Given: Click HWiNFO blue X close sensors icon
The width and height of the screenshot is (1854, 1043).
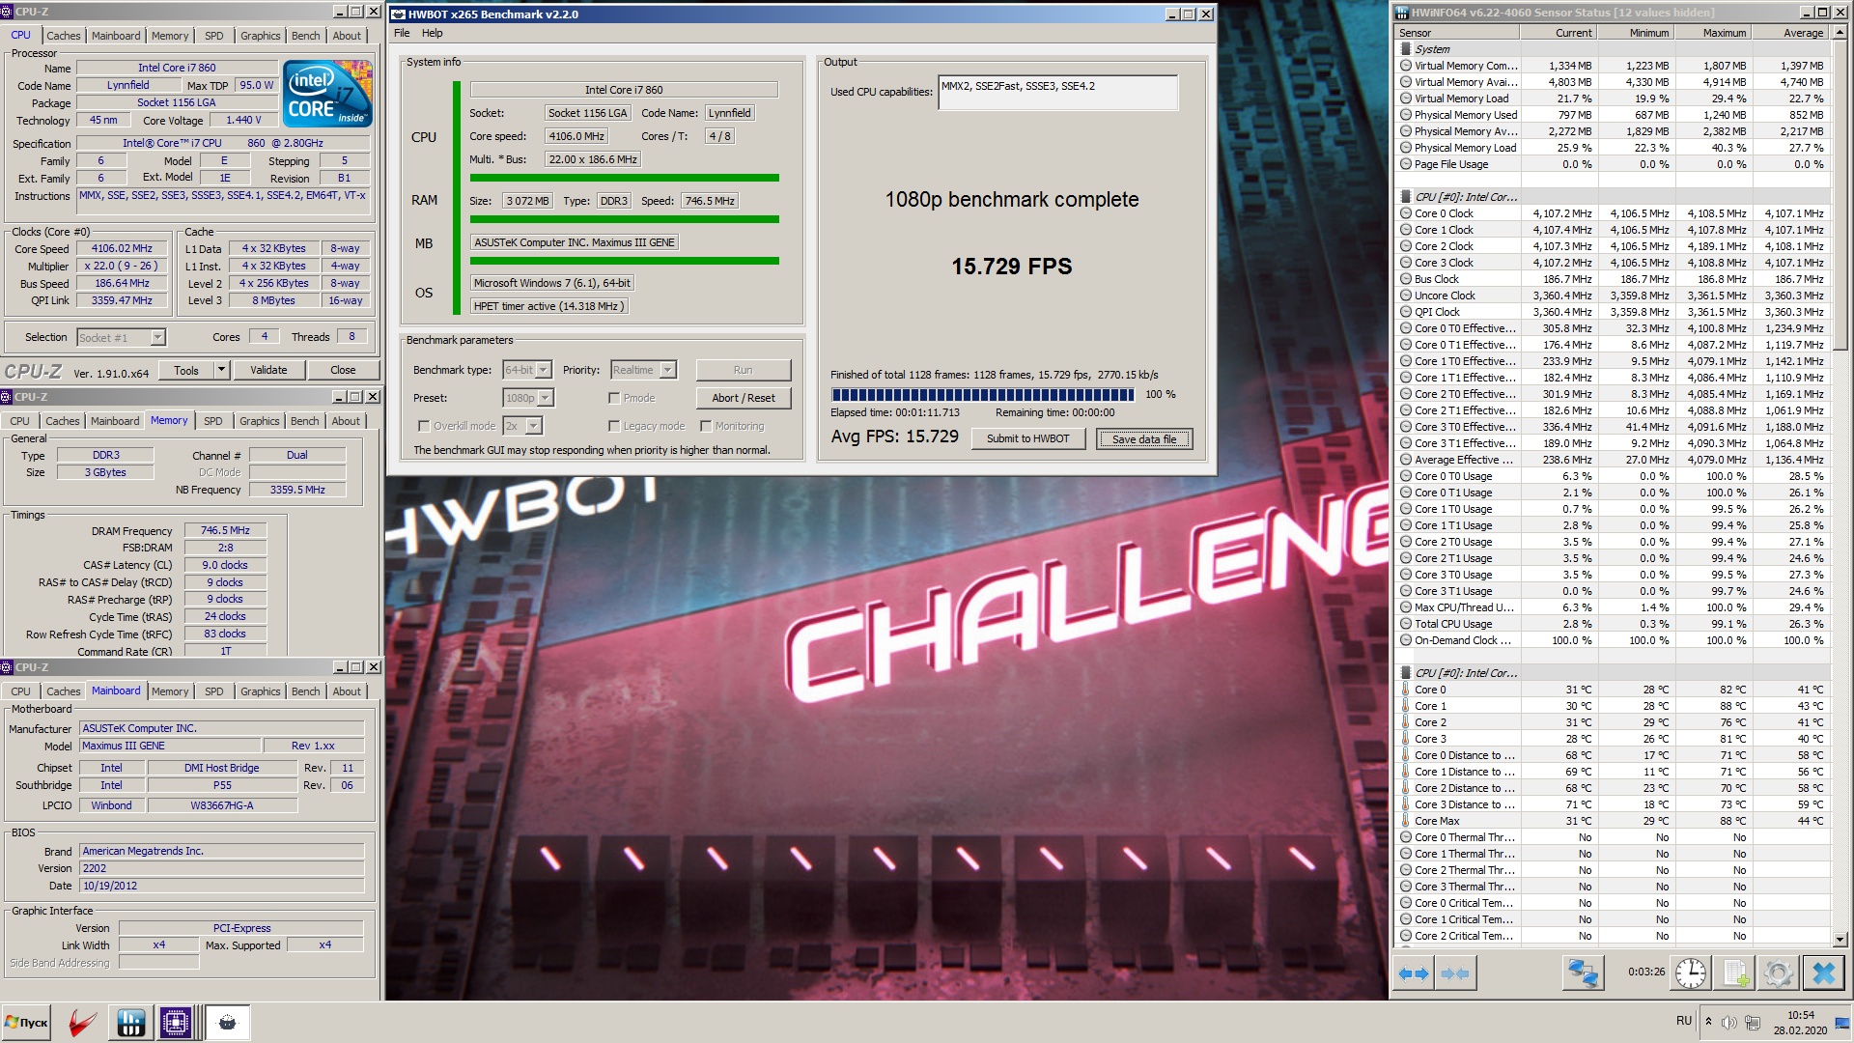Looking at the screenshot, I should coord(1824,973).
